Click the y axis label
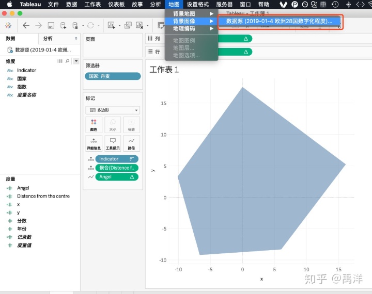This screenshot has height=294, width=372. coord(153,170)
